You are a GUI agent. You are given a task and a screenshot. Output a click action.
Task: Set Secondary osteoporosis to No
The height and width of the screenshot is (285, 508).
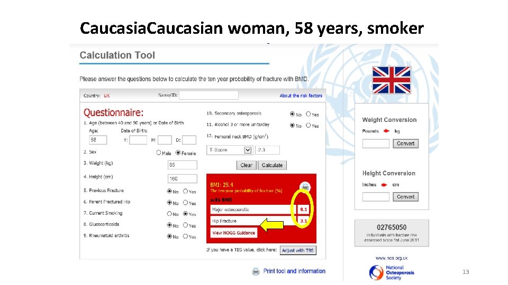coord(292,114)
